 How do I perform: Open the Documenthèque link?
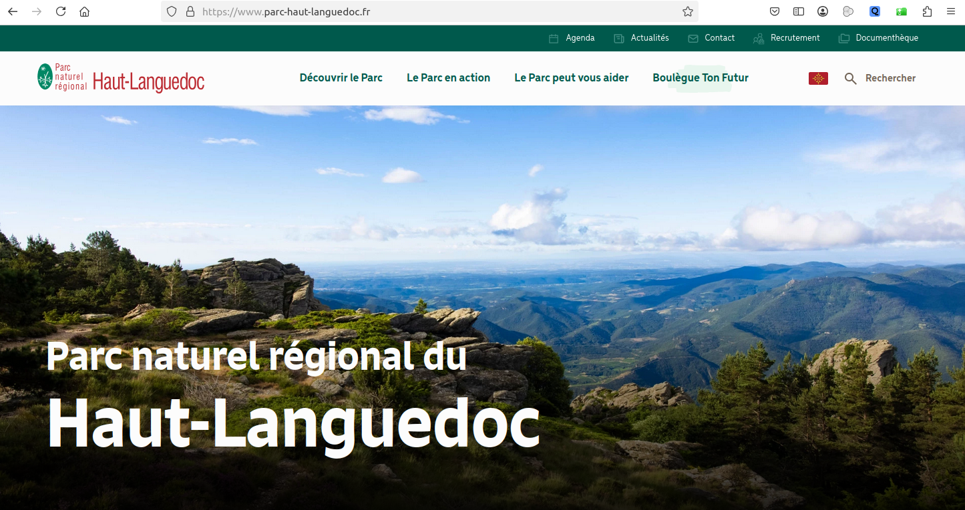(887, 38)
